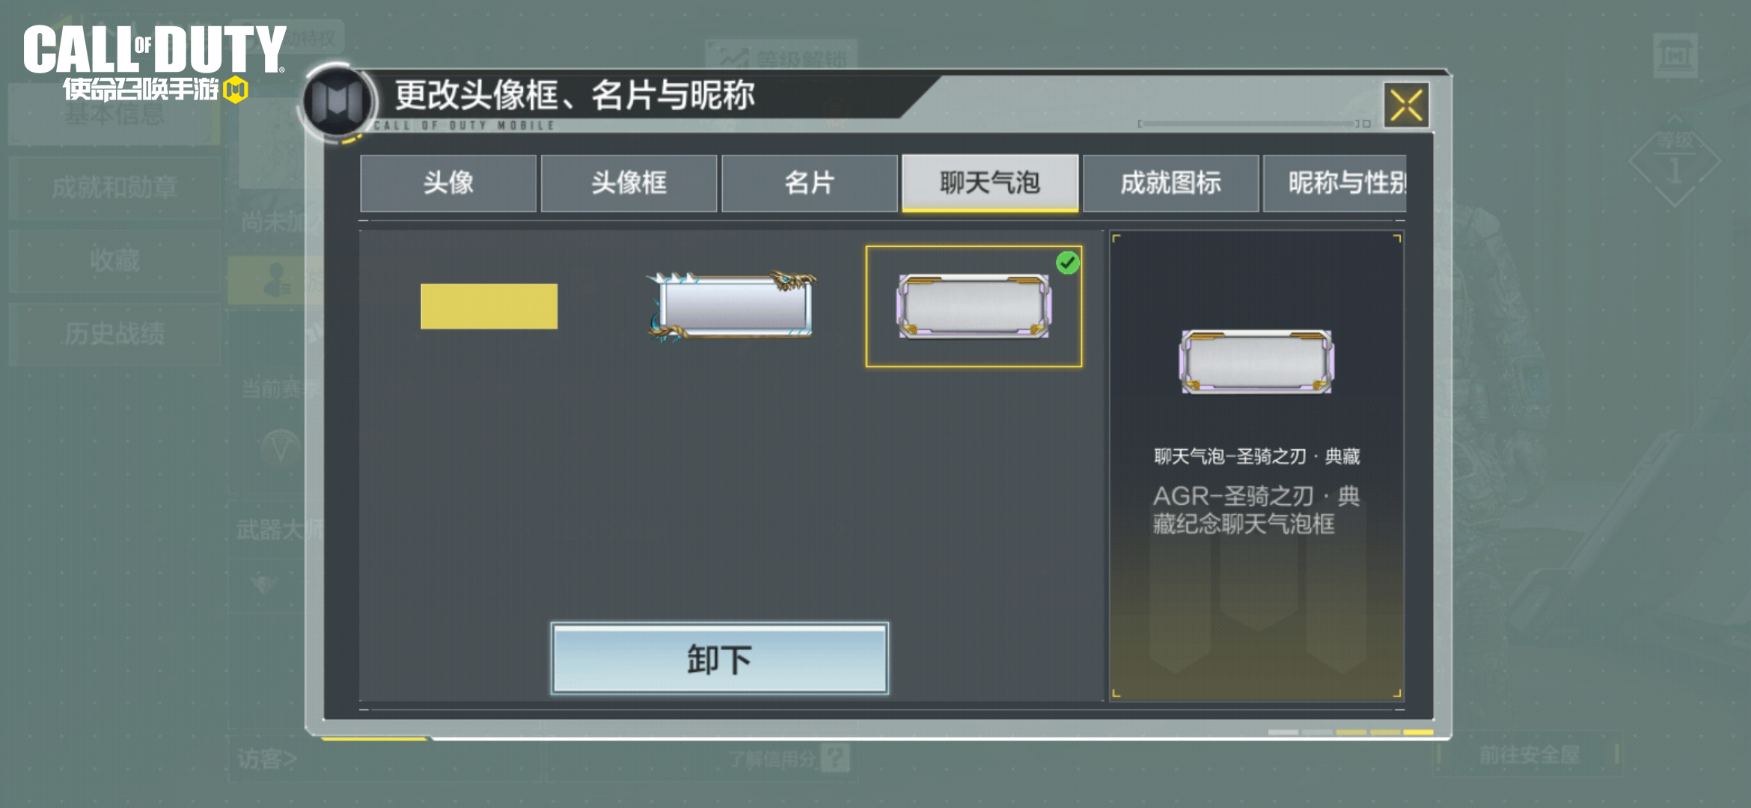Select the 名片 tab
The width and height of the screenshot is (1751, 808).
point(810,183)
